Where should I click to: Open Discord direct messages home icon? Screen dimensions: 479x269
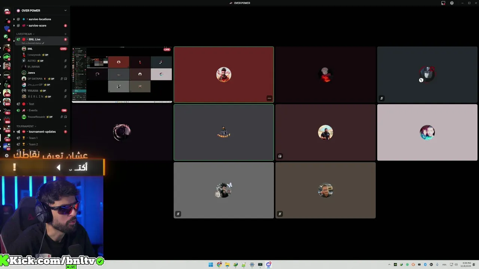click(x=7, y=12)
